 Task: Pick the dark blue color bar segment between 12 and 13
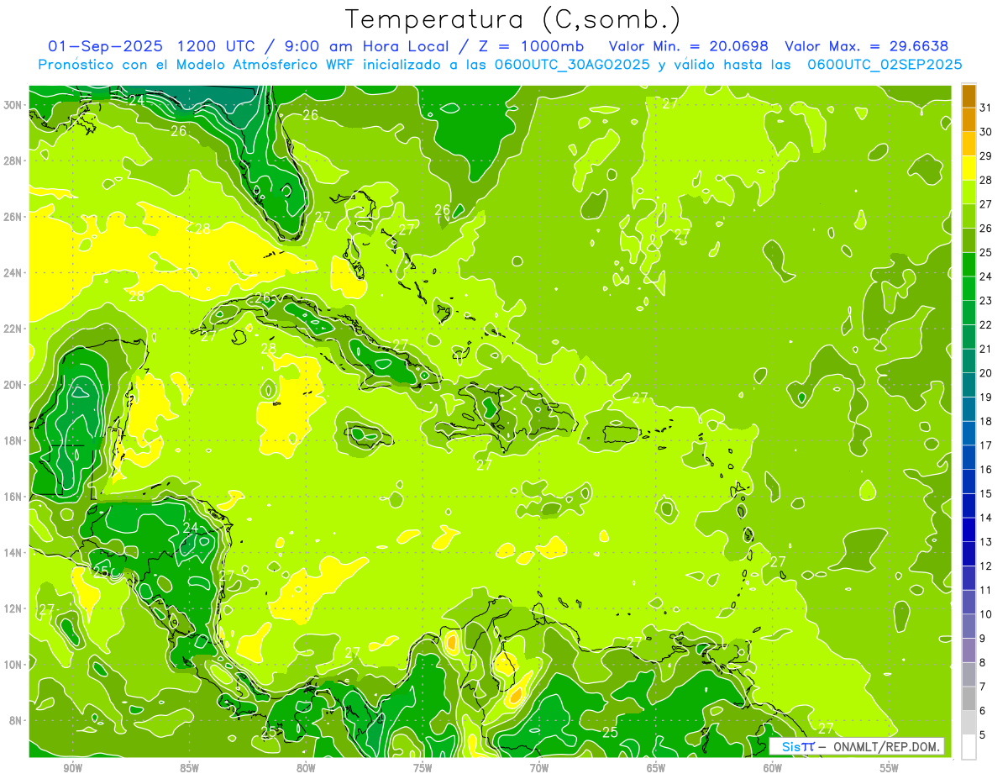[x=969, y=554]
